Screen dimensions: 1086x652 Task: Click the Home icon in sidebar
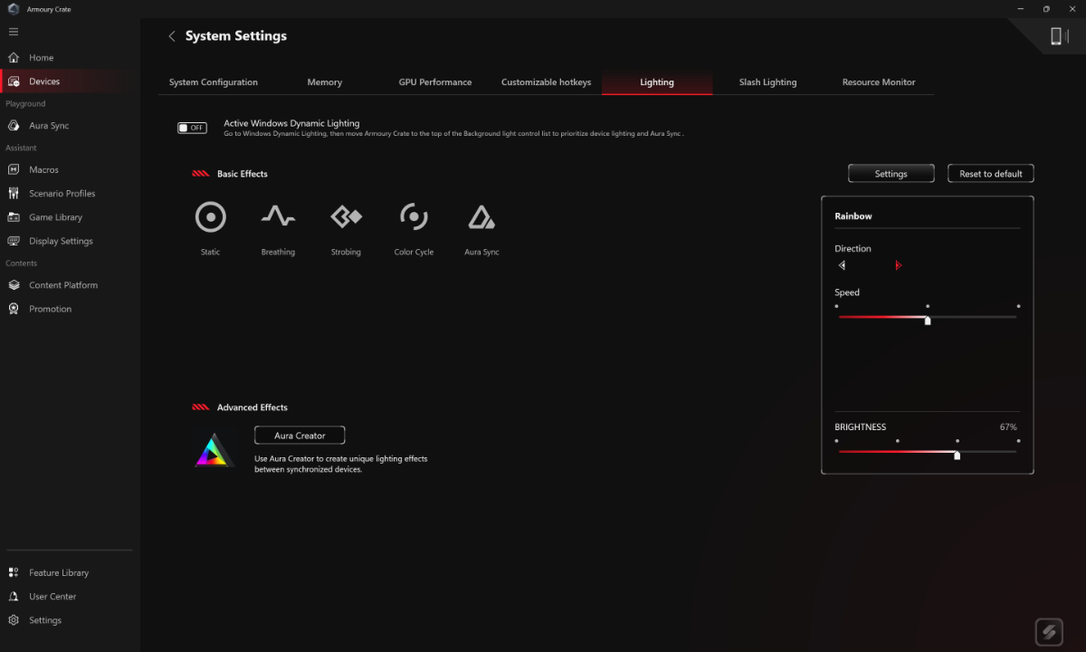[x=14, y=57]
